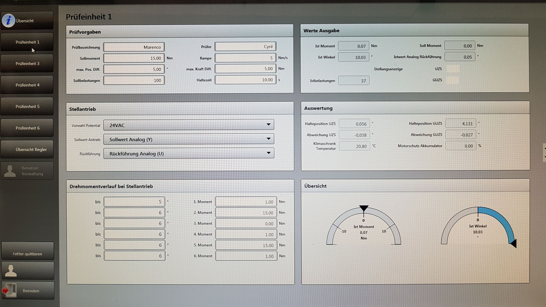Switch to Prüfeinheit 3
546x307 pixels.
(x=27, y=63)
